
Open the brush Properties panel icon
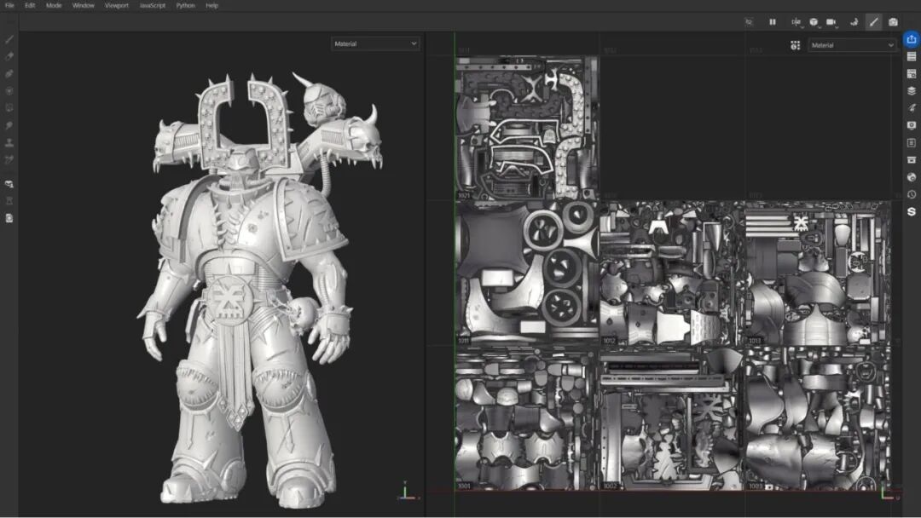911,108
